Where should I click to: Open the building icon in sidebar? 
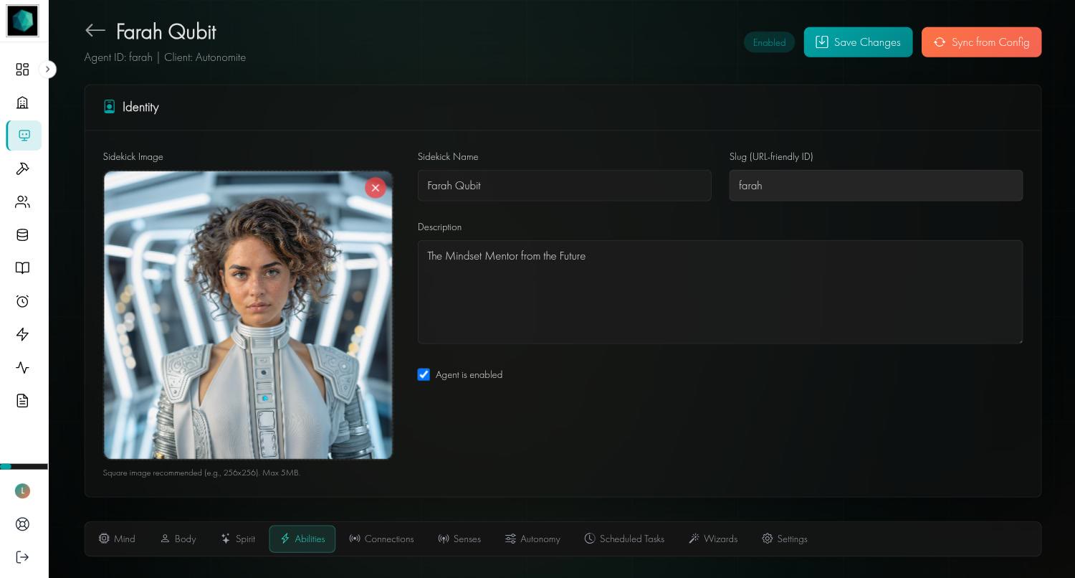(22, 103)
